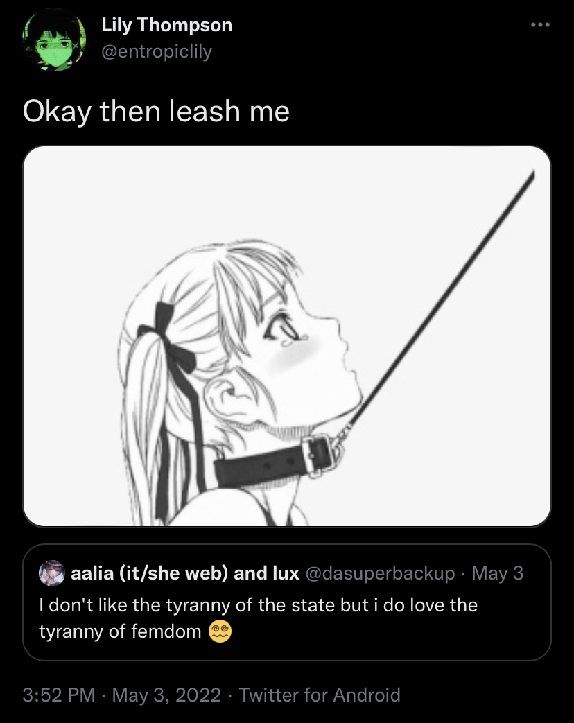Open quoted tweet text about tyranny of the state
The image size is (574, 723).
pos(258,618)
